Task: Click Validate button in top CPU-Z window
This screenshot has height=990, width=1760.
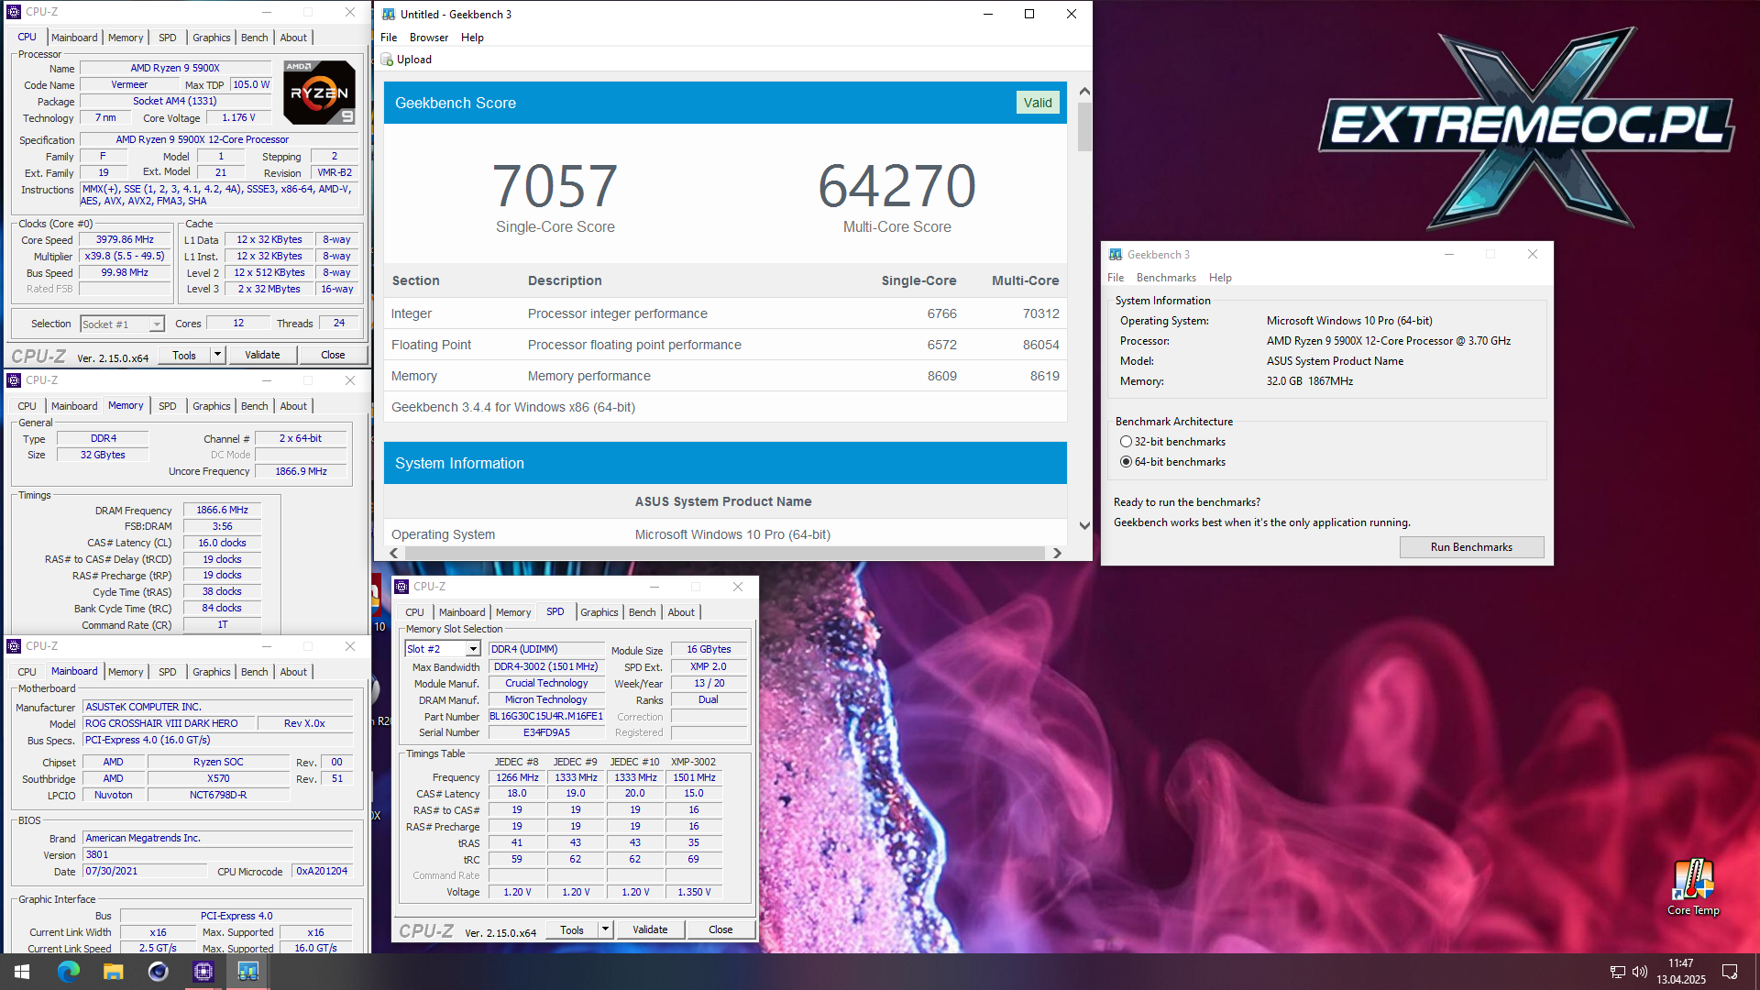Action: (262, 355)
